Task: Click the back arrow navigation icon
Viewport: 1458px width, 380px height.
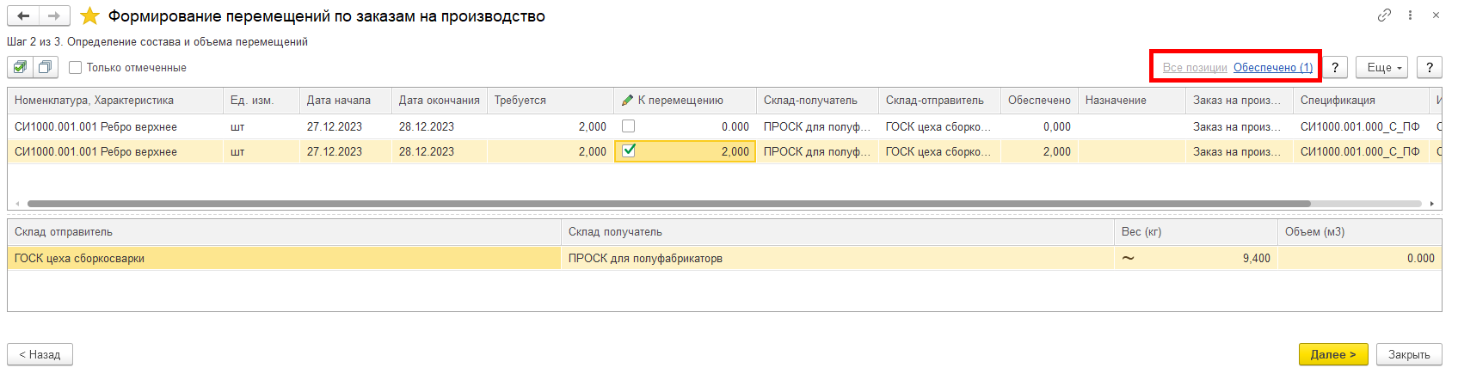Action: coord(23,15)
